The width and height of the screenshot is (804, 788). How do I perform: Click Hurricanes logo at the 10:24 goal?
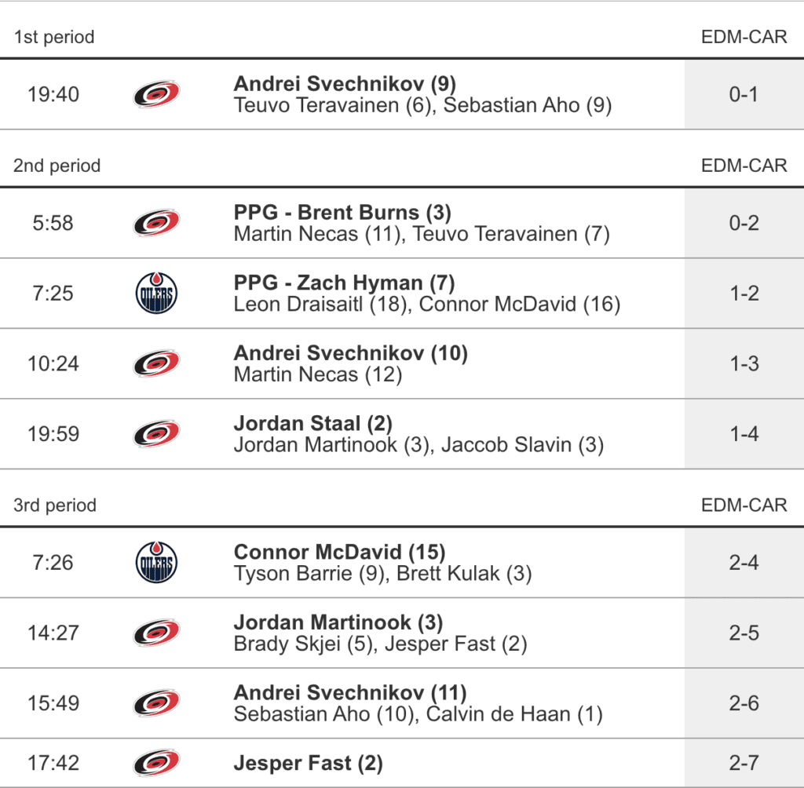pos(156,363)
